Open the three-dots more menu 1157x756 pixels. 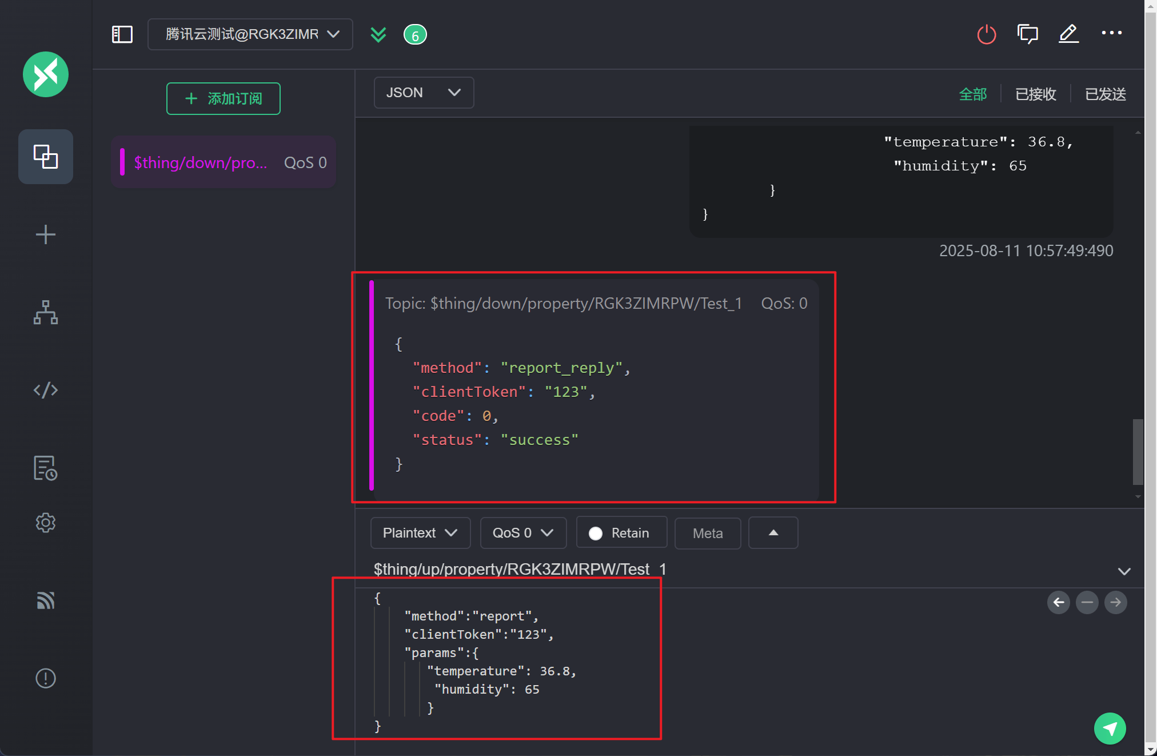pyautogui.click(x=1111, y=33)
